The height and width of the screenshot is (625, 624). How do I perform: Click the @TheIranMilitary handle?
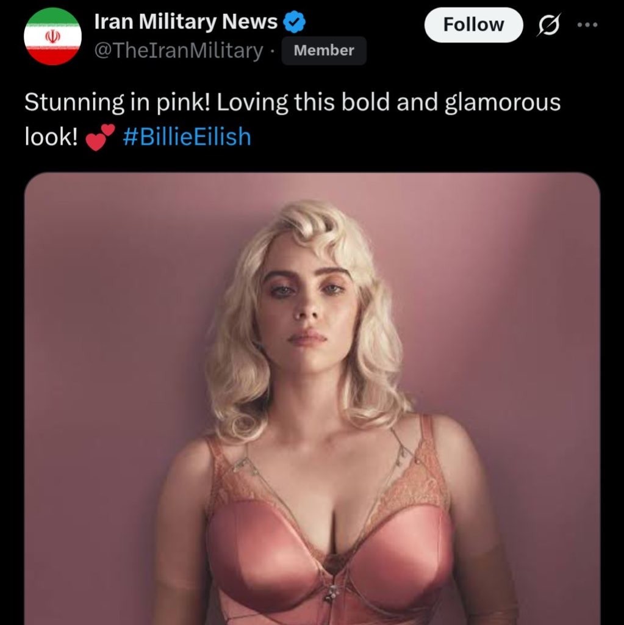pos(178,51)
